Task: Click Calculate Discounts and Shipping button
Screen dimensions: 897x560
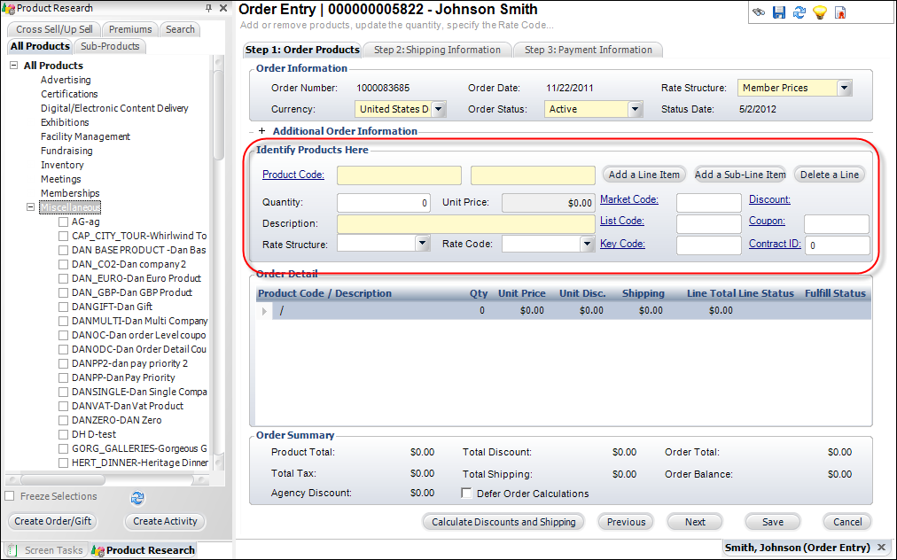Action: coord(503,522)
